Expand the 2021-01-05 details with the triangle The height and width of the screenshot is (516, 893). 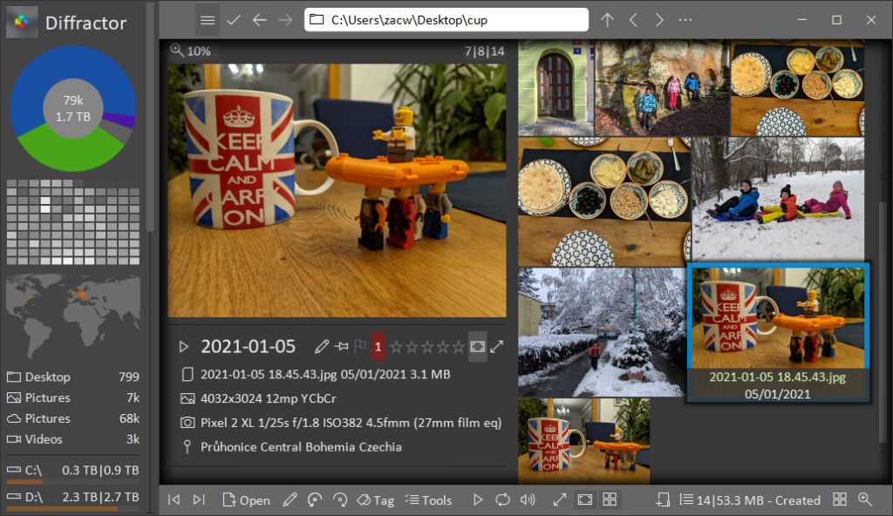(183, 346)
